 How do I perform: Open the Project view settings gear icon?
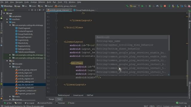click(40, 10)
